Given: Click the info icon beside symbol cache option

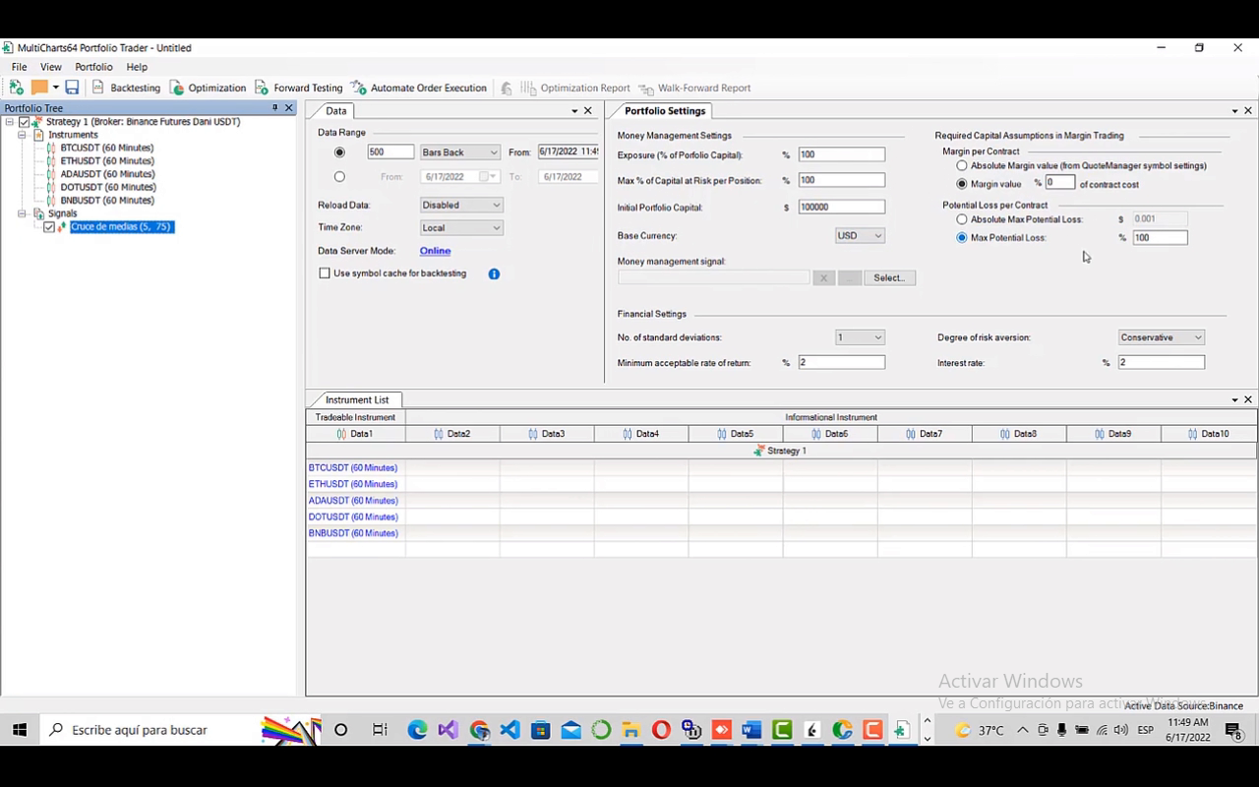Looking at the screenshot, I should point(494,273).
